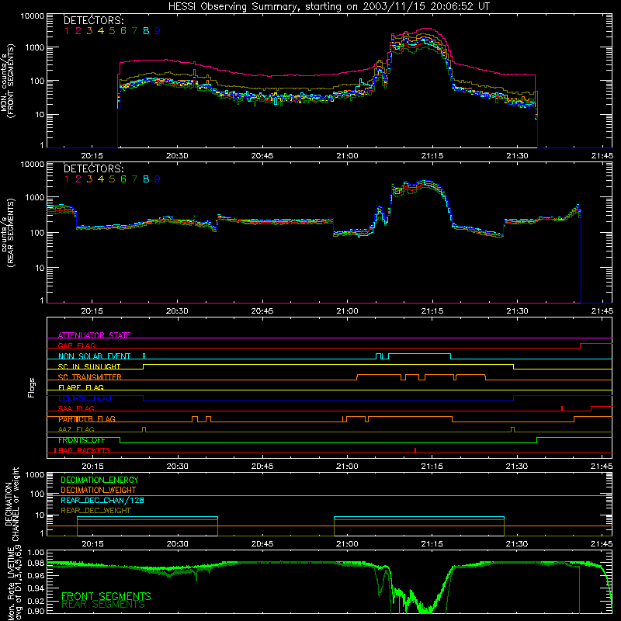Click the NON_SOLAR_EVENT flag label
This screenshot has width=621, height=621.
94,356
